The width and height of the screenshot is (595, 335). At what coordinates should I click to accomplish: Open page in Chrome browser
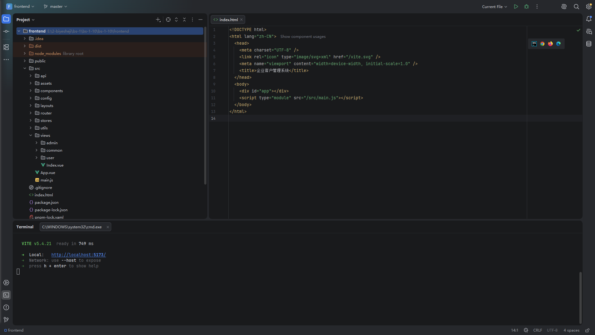(542, 44)
